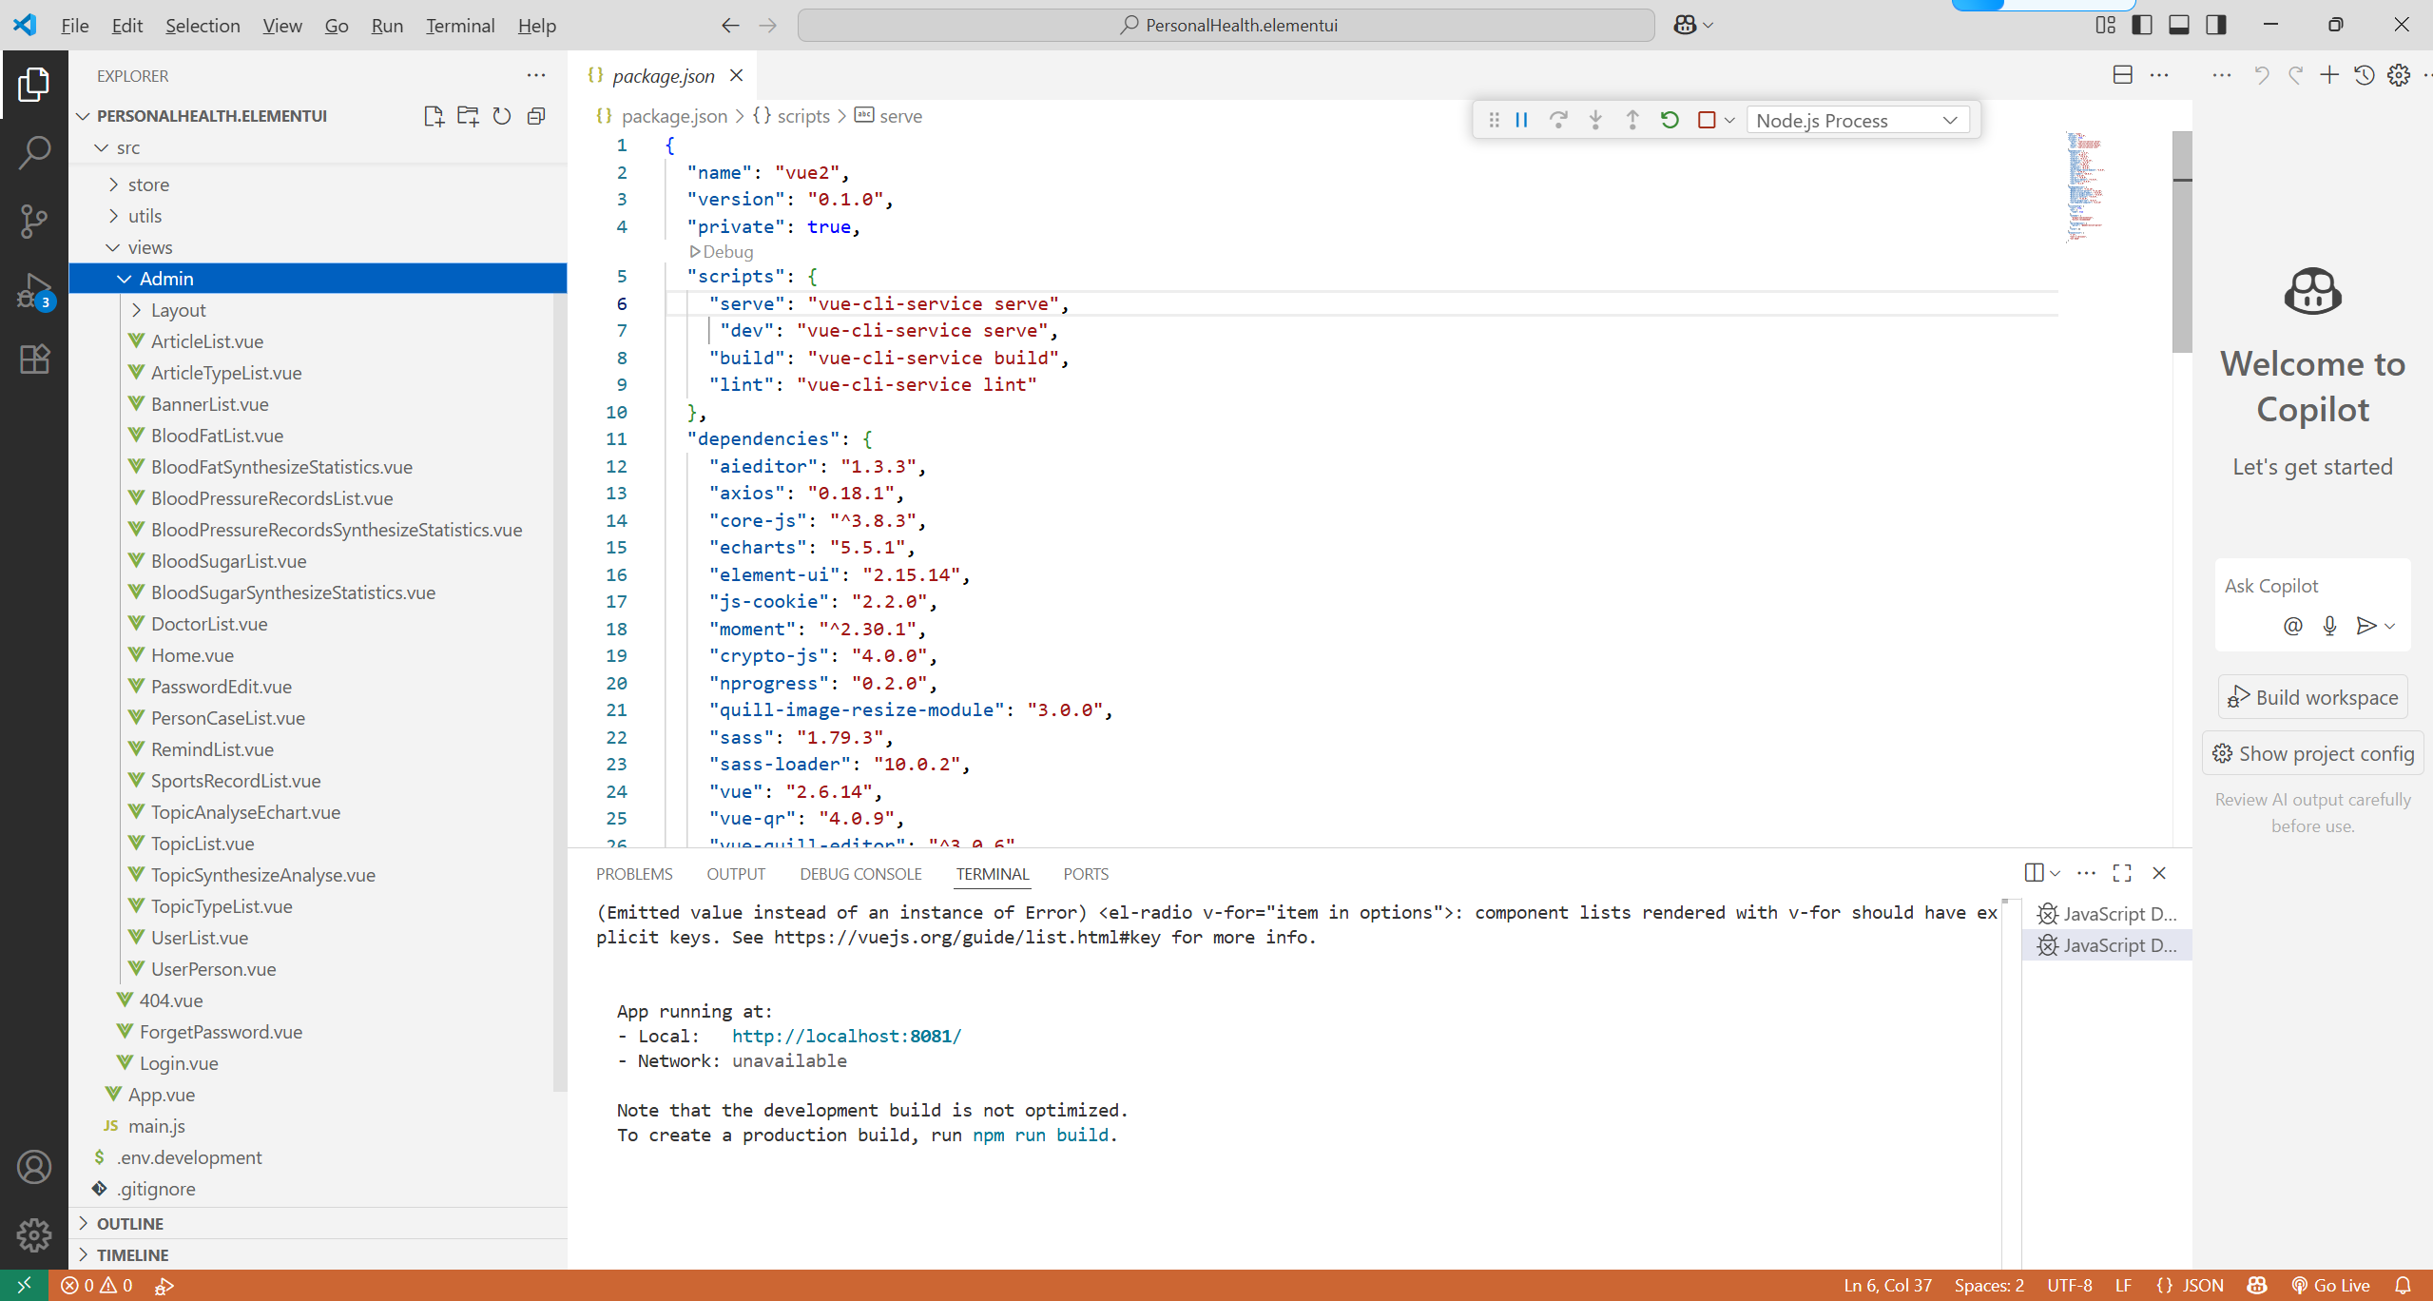Open the Explorer view in activity bar
2433x1301 pixels.
click(x=34, y=85)
